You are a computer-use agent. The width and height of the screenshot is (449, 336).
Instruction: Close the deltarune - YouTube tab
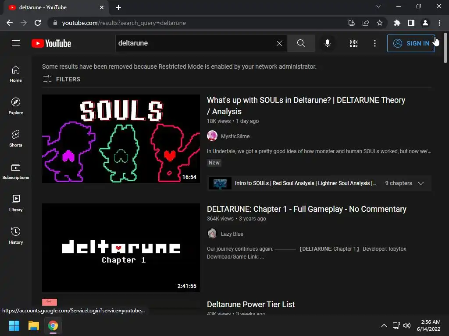102,7
